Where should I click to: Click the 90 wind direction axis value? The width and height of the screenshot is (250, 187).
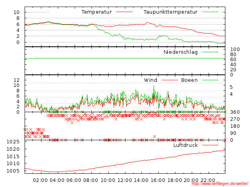pyautogui.click(x=233, y=133)
